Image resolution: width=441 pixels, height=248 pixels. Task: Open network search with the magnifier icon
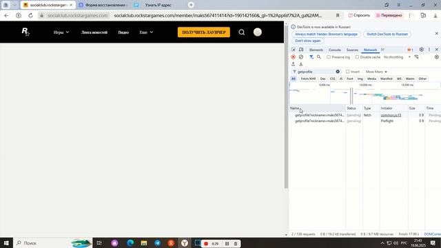(318, 57)
